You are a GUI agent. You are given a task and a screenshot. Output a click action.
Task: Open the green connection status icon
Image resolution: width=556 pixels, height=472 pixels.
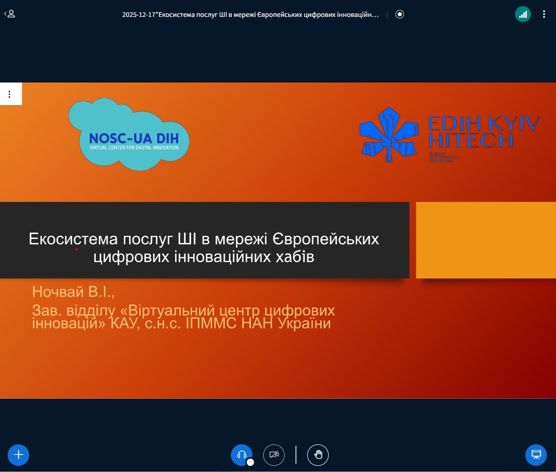(x=523, y=14)
